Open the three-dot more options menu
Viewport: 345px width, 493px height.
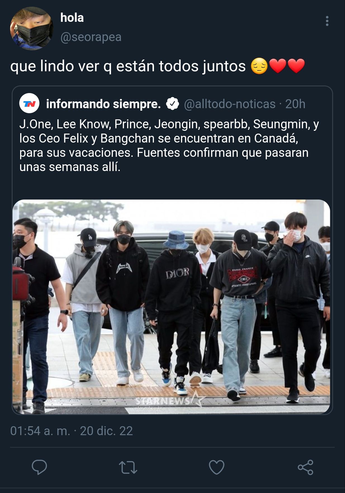(x=327, y=21)
